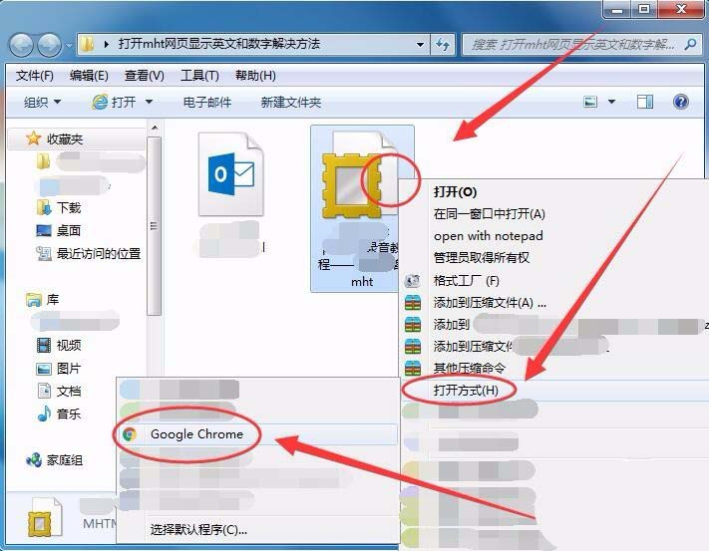Open the 组织 dropdown menu

(42, 102)
